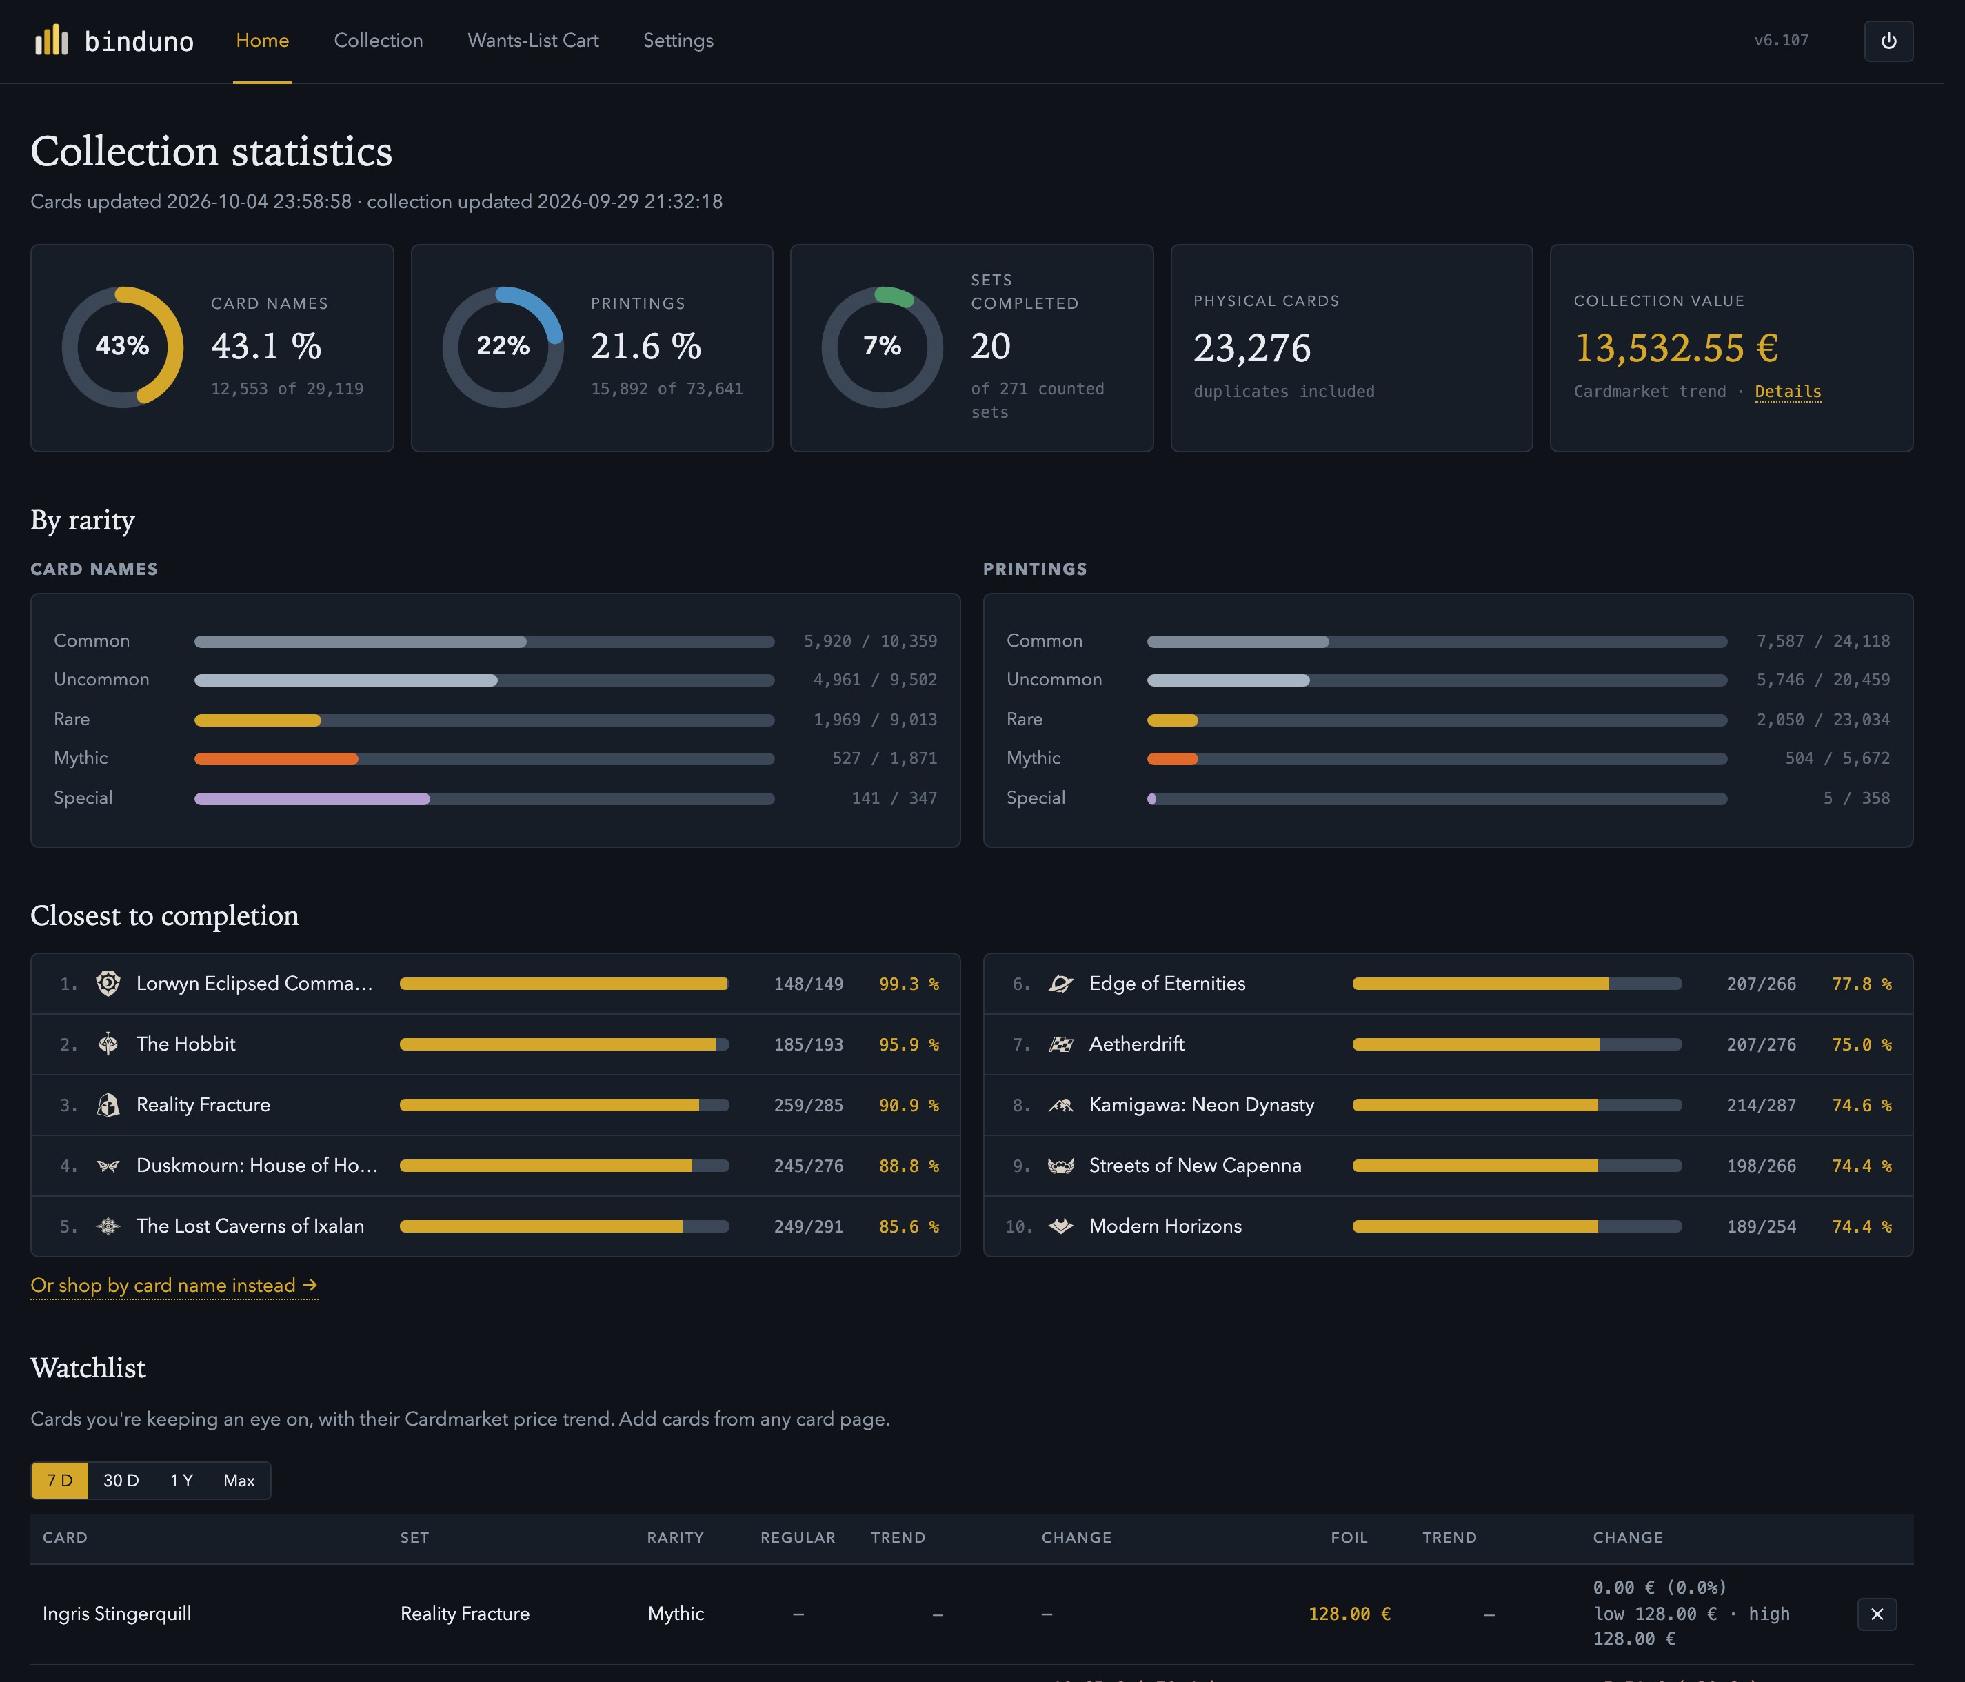1965x1682 pixels.
Task: Click the Sets Completed 7% donut chart
Action: (x=882, y=347)
